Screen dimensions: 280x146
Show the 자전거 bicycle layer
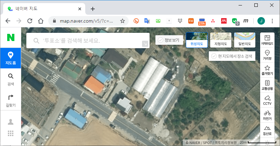(x=267, y=115)
